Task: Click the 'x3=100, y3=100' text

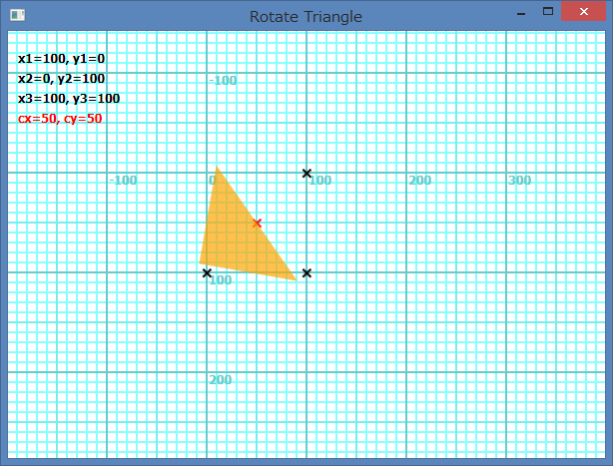Action: 69,99
